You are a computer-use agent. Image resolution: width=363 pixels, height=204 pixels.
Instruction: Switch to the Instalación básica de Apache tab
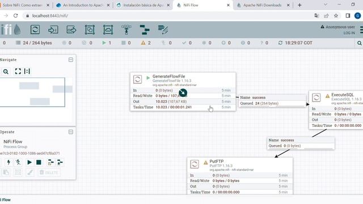[x=143, y=5]
